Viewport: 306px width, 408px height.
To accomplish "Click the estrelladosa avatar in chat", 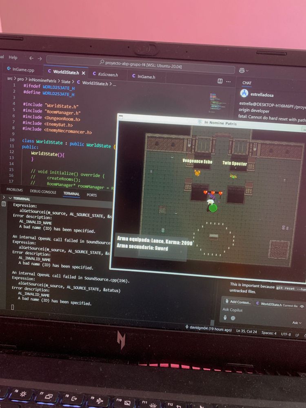I will (x=244, y=93).
